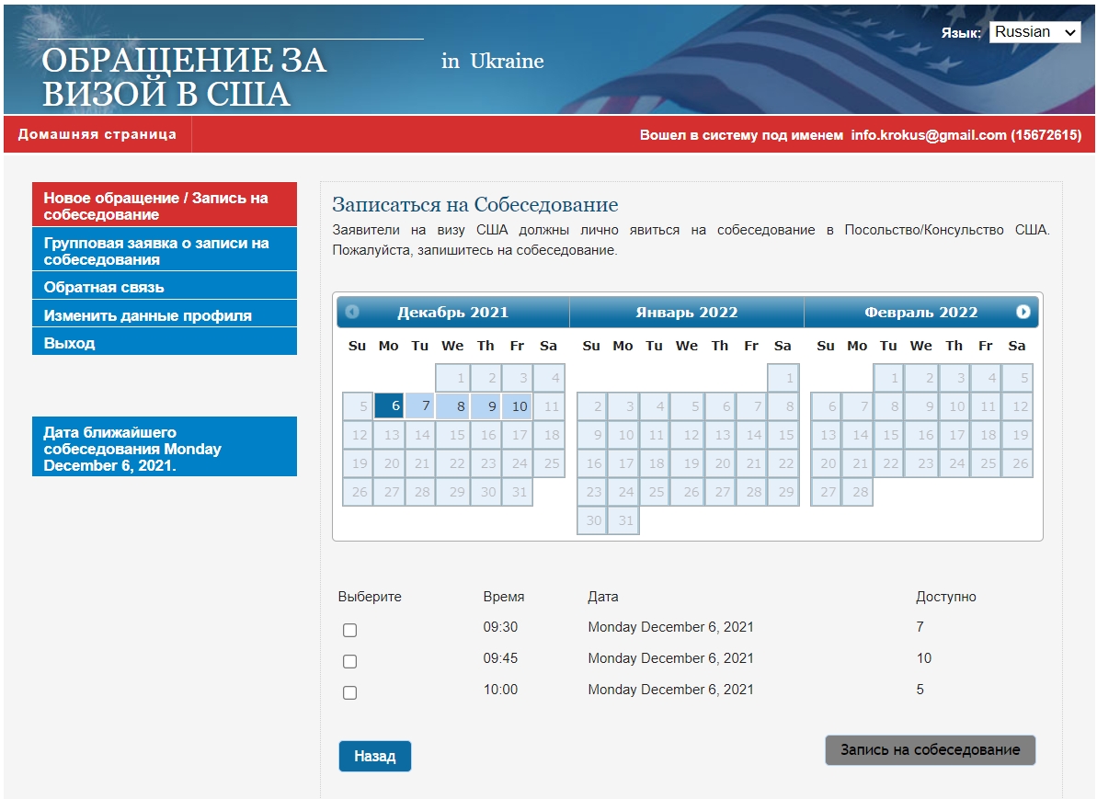
Task: Click availability value 7 in 09:30 row
Action: point(920,627)
